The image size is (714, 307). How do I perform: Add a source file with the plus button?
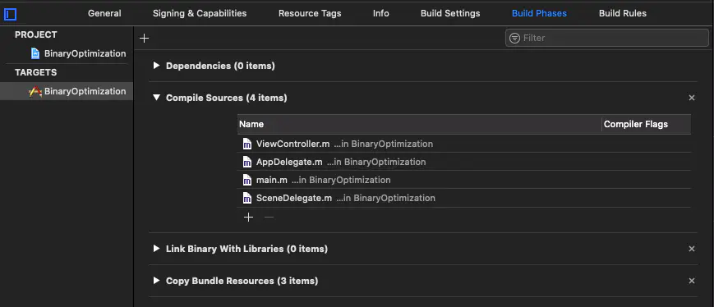(248, 218)
